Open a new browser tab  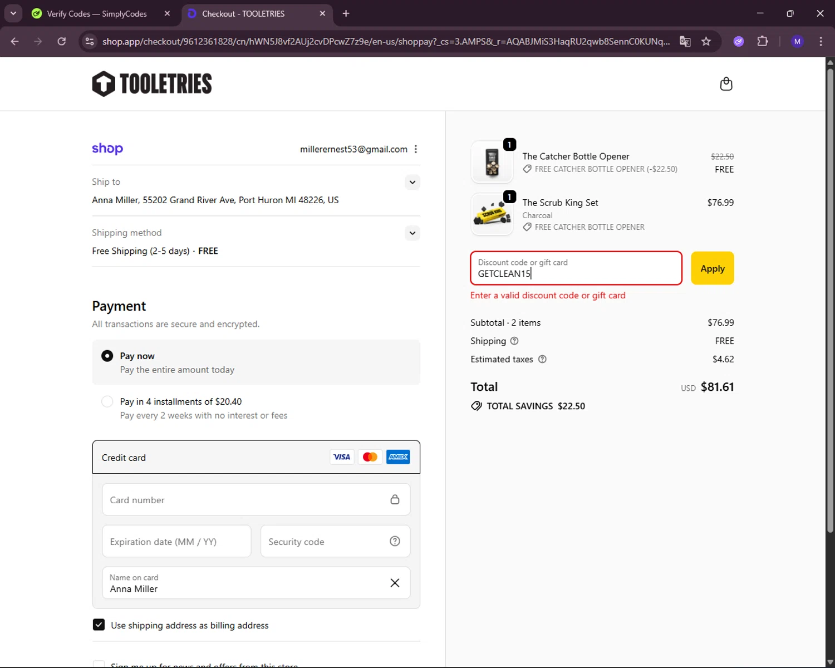(346, 13)
